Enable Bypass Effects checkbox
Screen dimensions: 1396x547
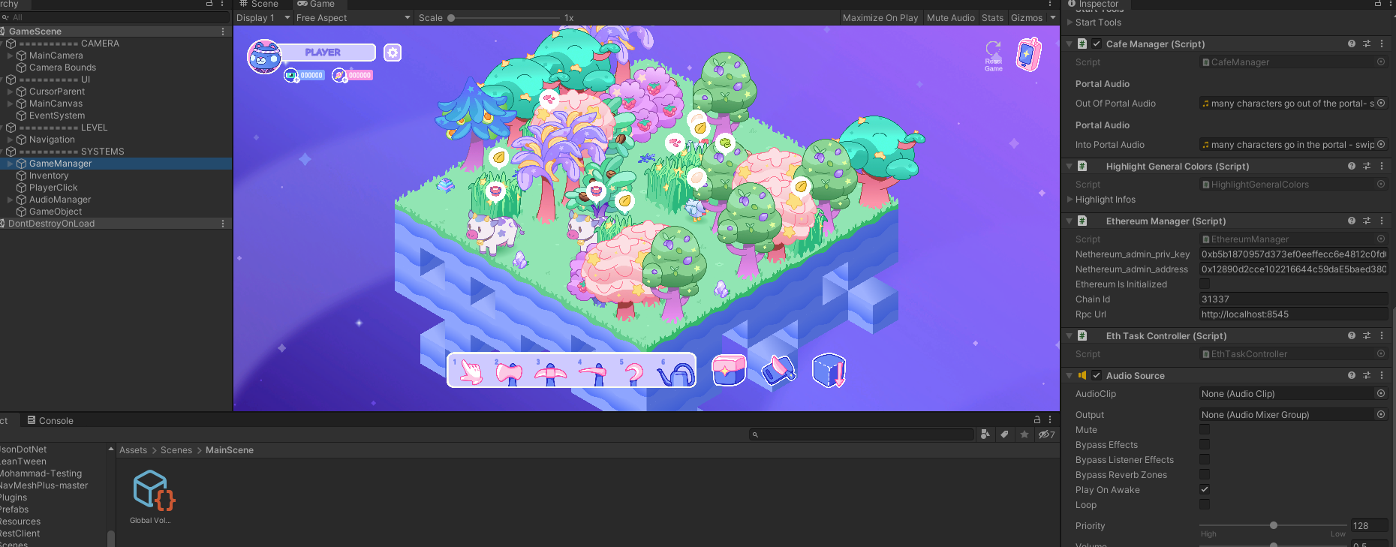1205,445
